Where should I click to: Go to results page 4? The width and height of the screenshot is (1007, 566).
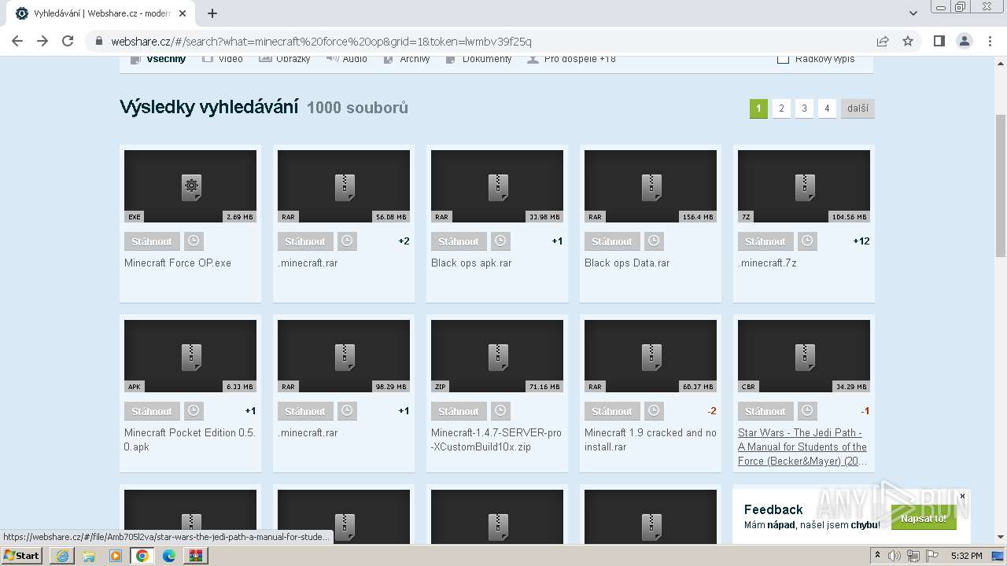(x=827, y=108)
